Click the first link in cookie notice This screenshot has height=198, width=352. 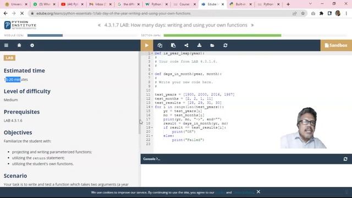pos(221,193)
